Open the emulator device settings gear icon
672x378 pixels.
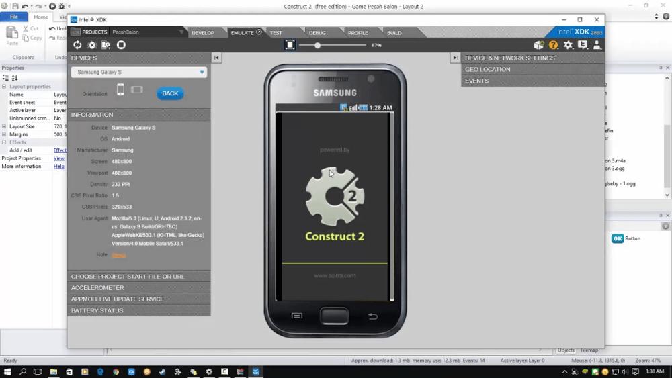pos(106,45)
